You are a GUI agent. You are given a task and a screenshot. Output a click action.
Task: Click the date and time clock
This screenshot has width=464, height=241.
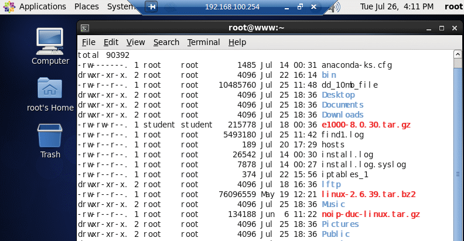pos(397,7)
